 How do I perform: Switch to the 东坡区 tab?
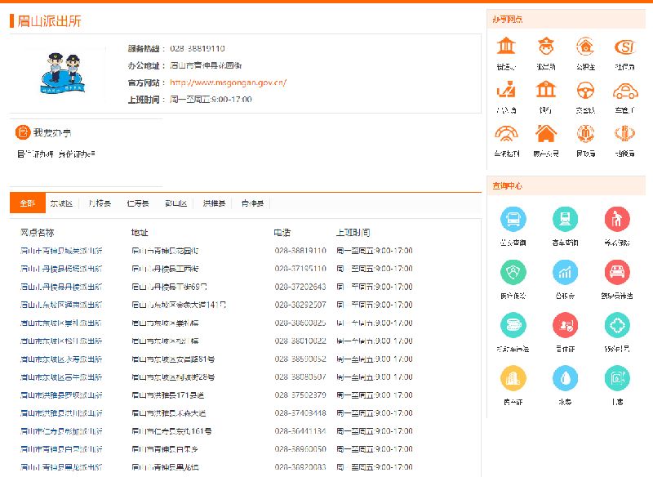61,203
